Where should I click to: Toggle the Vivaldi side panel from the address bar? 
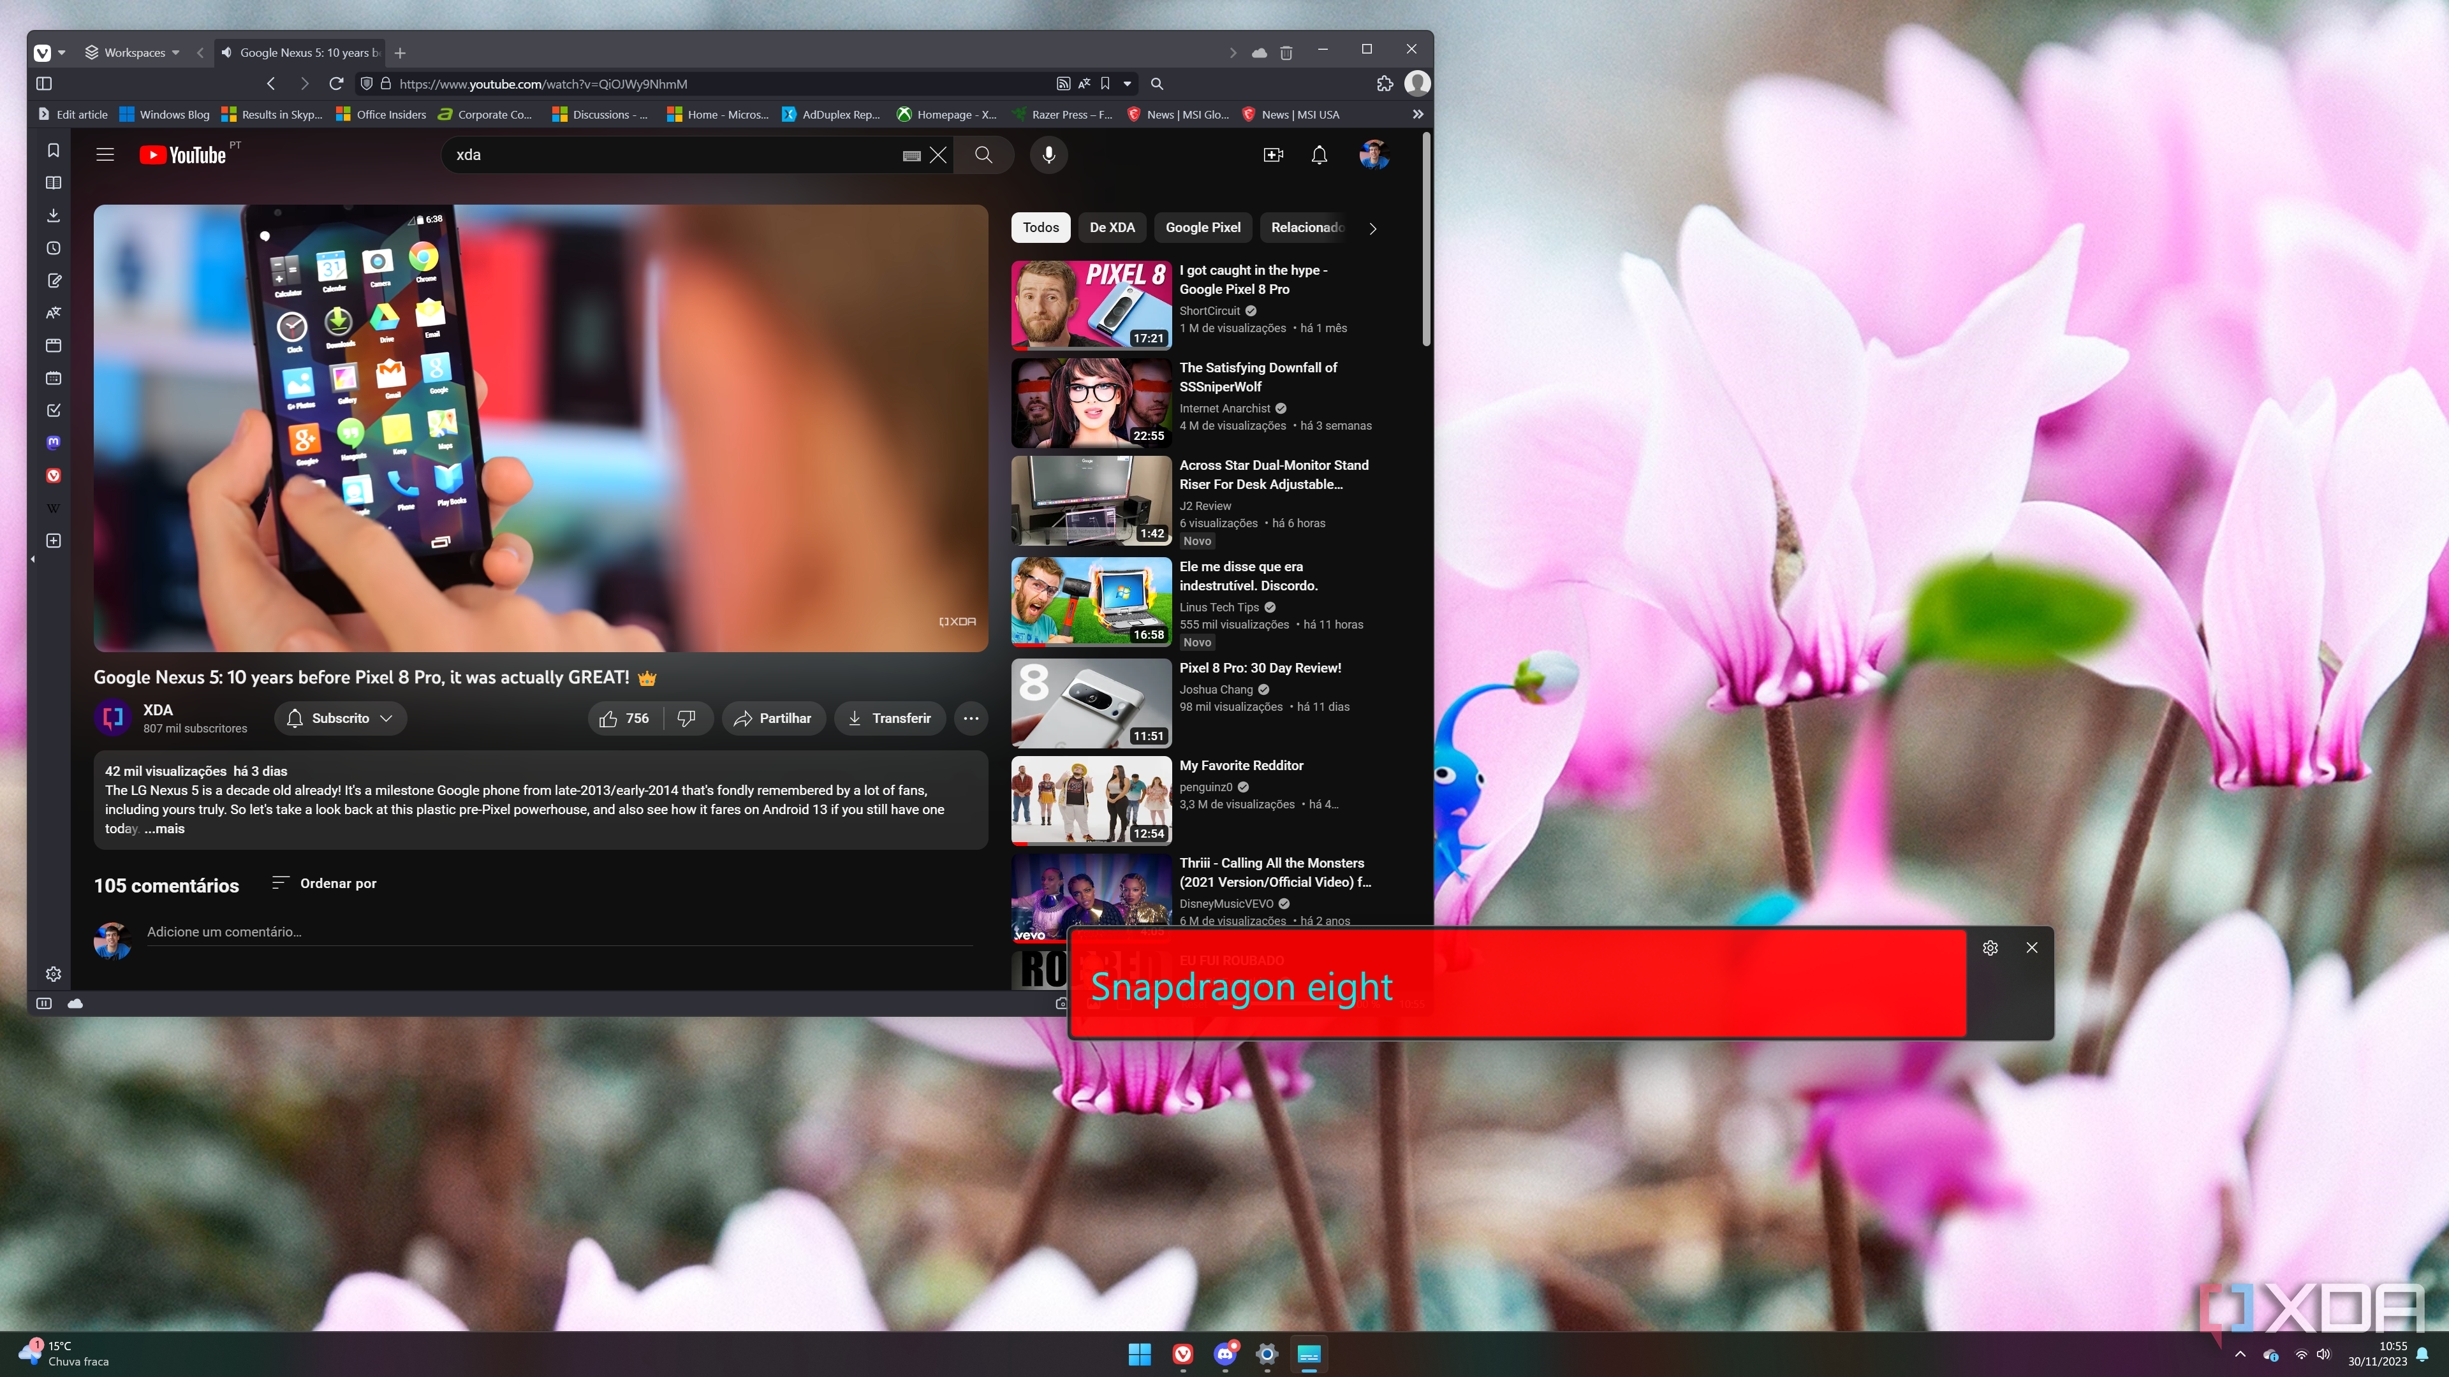click(44, 84)
